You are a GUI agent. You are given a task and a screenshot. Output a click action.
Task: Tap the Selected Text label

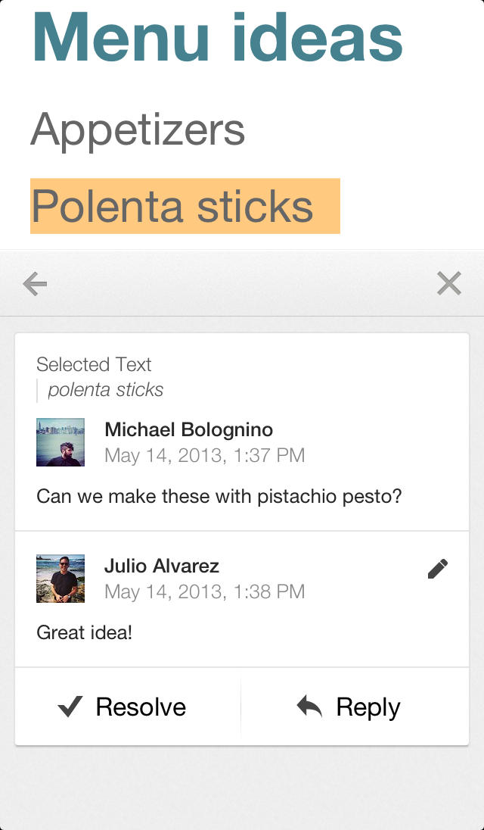coord(92,364)
